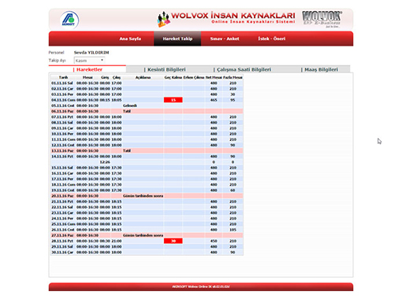Open the Çalışma Saati Bilgileri tab
Viewport: 402px width, 299px height.
click(242, 69)
